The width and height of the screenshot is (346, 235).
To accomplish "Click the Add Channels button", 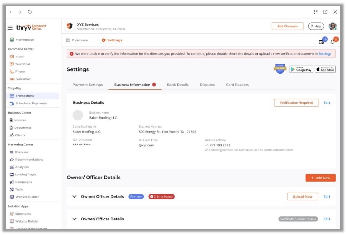I will (x=288, y=26).
